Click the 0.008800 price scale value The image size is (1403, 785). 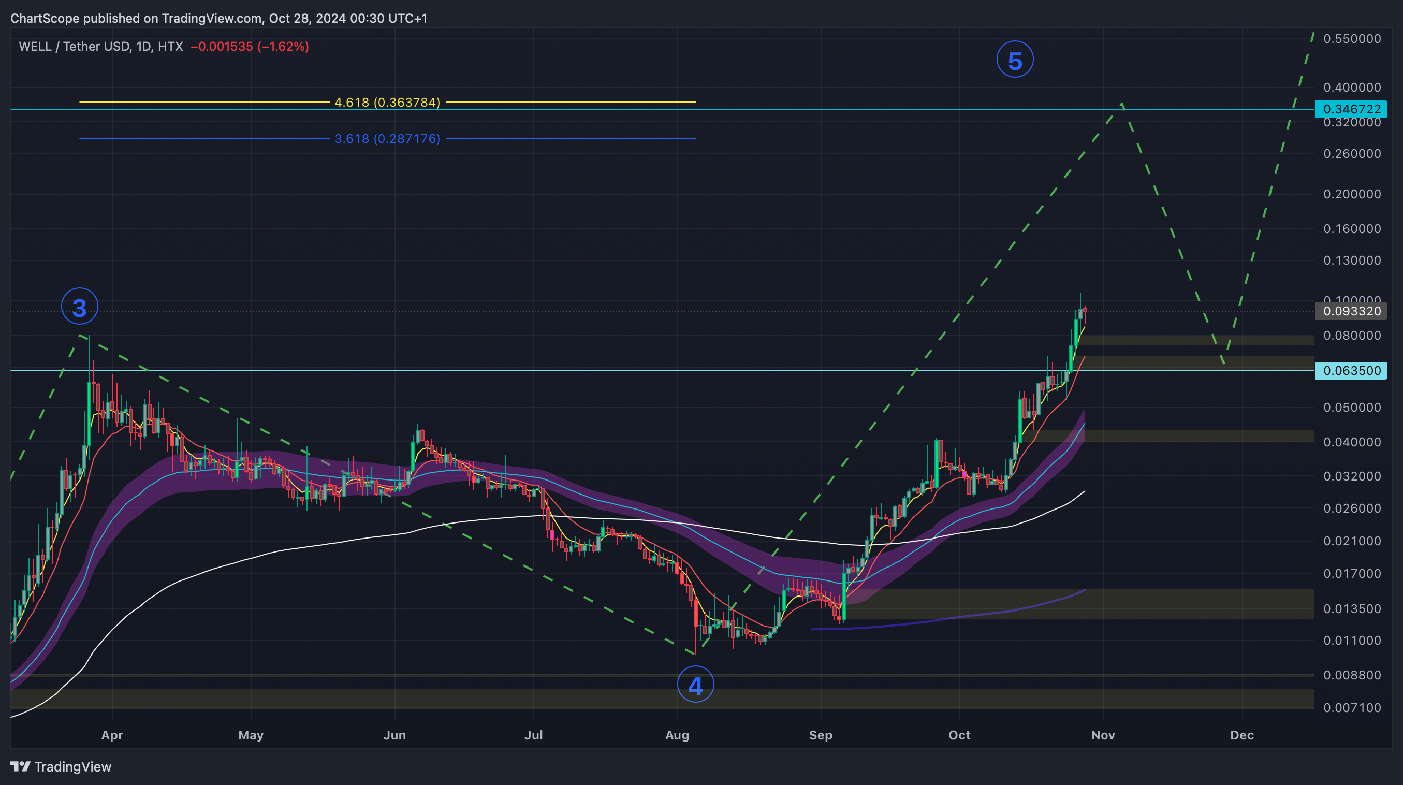[x=1352, y=675]
